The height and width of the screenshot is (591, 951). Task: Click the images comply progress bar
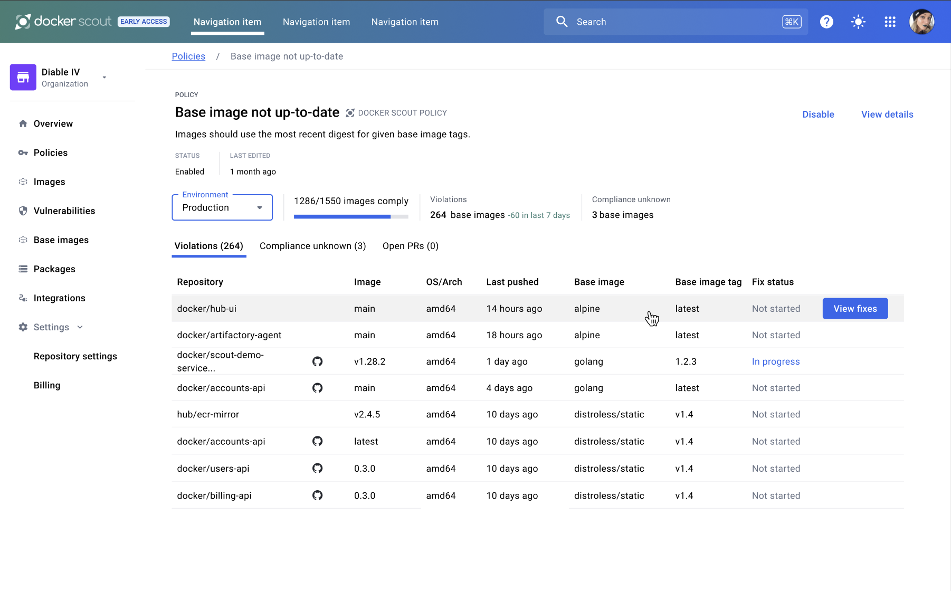[x=351, y=216]
